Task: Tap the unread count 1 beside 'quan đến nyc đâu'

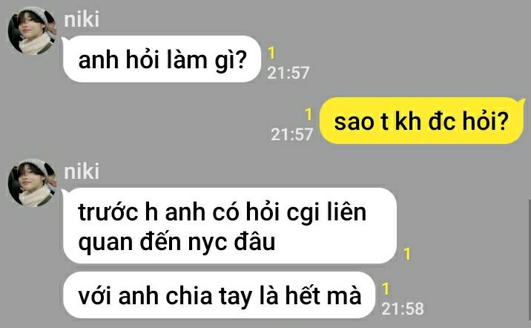Action: [407, 254]
